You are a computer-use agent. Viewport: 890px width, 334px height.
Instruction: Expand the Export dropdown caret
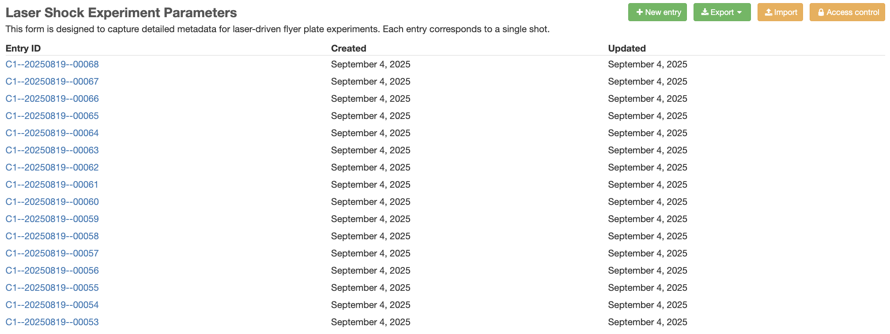pyautogui.click(x=739, y=12)
